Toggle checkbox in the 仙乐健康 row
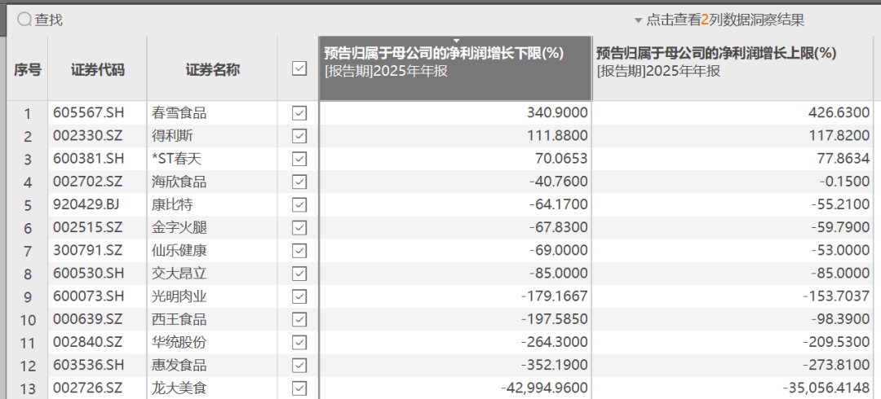The width and height of the screenshot is (881, 399). (x=299, y=250)
